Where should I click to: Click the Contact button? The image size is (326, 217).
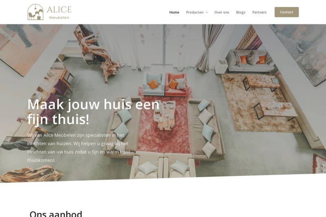coord(286,12)
